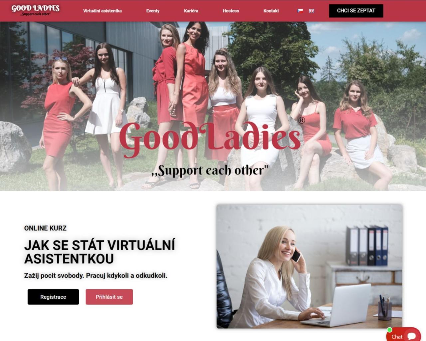Click the Zažij pocit svobody subtitle text
This screenshot has width=426, height=341.
tap(96, 276)
